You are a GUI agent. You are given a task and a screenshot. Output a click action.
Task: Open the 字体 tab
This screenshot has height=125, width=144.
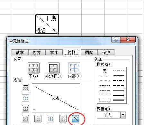pos(54,53)
